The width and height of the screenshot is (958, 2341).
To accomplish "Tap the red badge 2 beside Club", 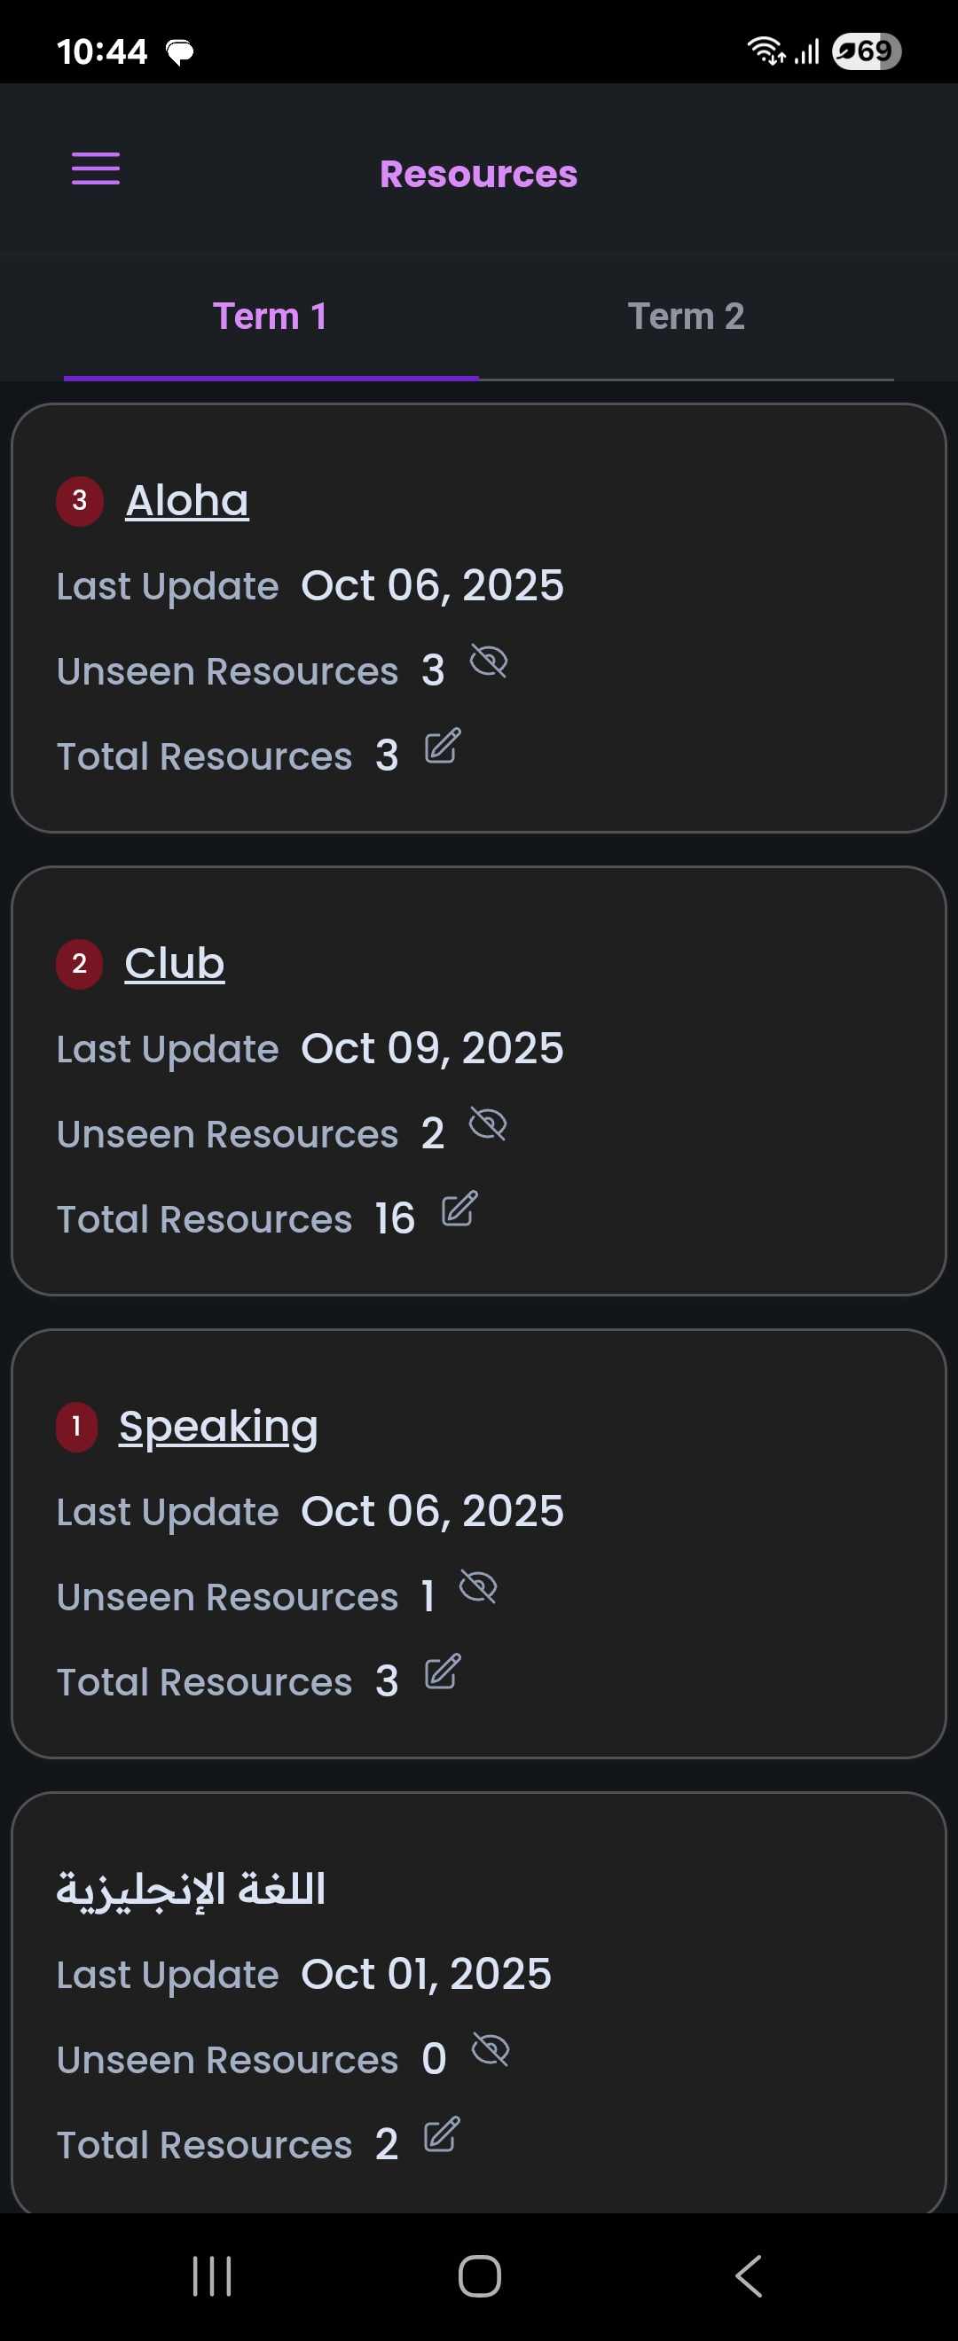I will (x=80, y=964).
